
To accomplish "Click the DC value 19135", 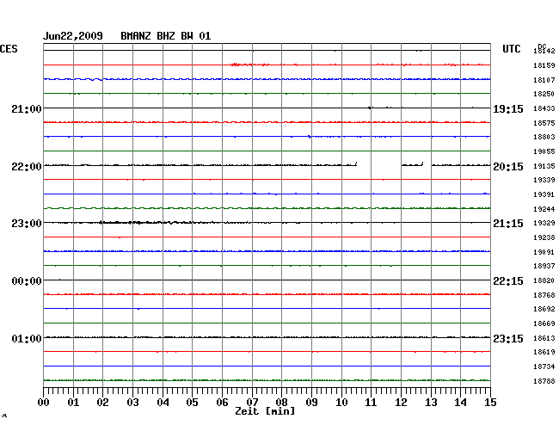I will pyautogui.click(x=544, y=166).
